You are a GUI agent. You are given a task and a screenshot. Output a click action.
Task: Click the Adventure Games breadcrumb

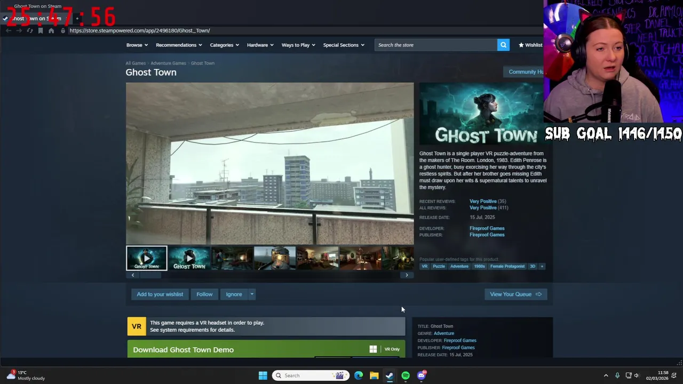(x=168, y=63)
